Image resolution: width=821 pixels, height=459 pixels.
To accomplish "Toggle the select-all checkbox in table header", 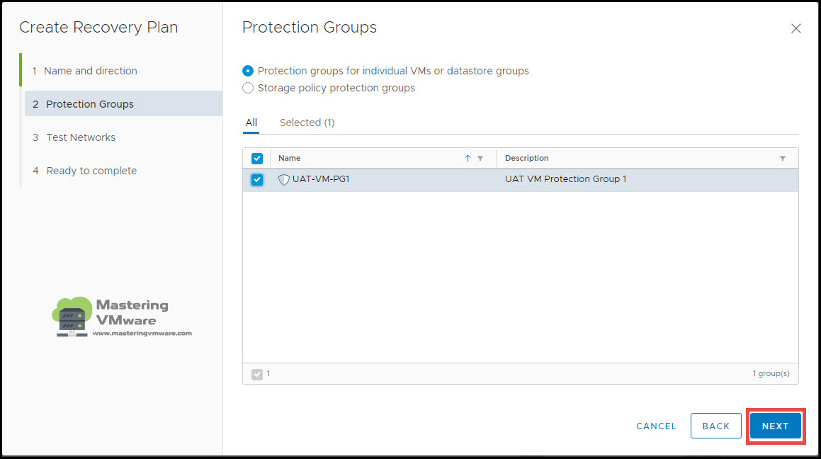I will 257,158.
